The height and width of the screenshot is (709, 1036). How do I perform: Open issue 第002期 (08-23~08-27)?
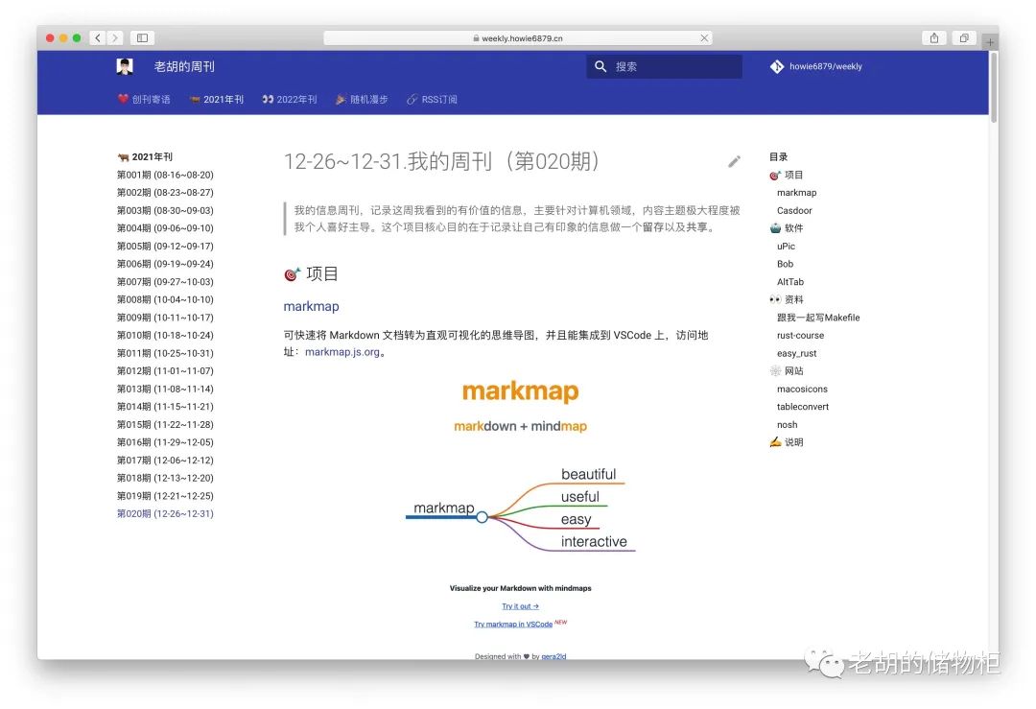(165, 192)
